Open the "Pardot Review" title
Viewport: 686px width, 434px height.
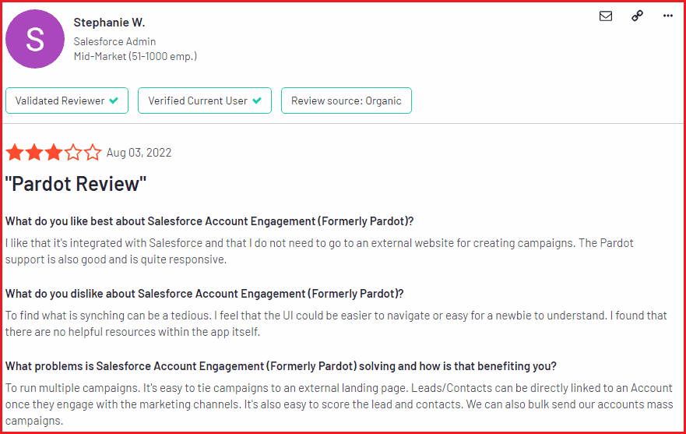pos(76,184)
